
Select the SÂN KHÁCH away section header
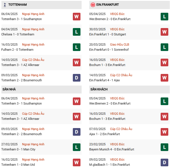pyautogui.click(x=99, y=89)
